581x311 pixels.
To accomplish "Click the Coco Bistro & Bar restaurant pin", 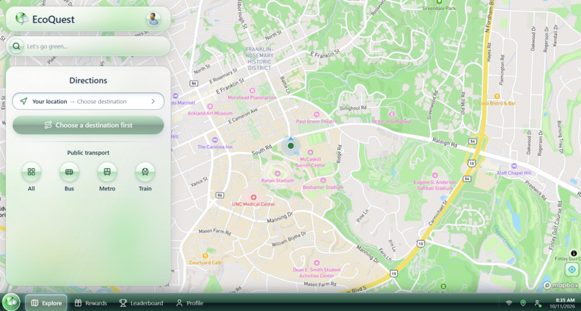I will 497,97.
